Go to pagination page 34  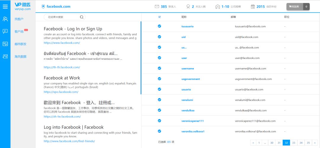(x=301, y=143)
